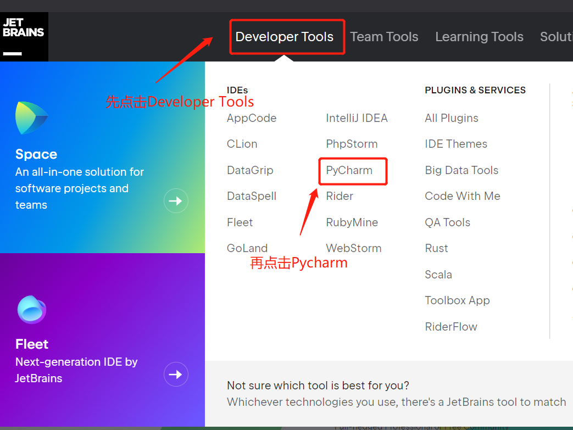Click the Fleet card title
This screenshot has height=430, width=573.
pos(32,344)
